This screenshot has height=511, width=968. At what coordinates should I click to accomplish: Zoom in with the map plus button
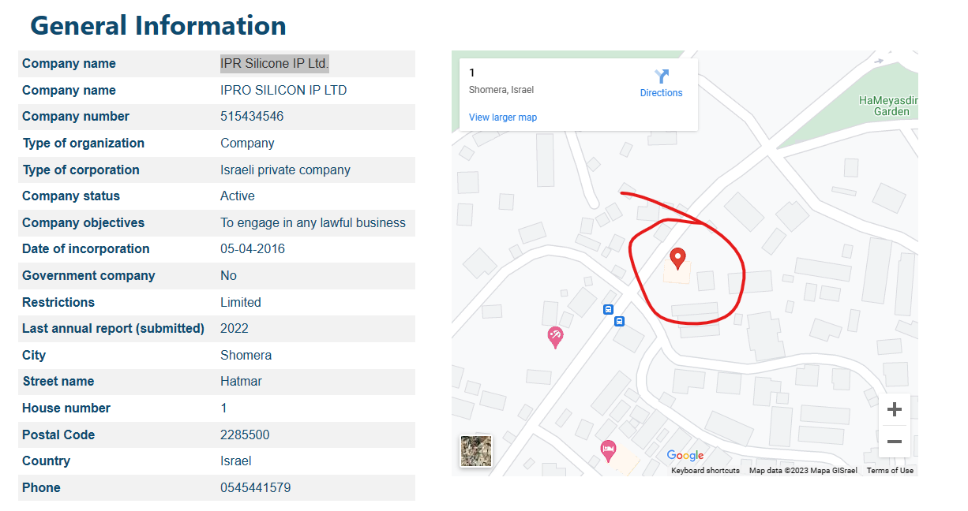tap(894, 409)
